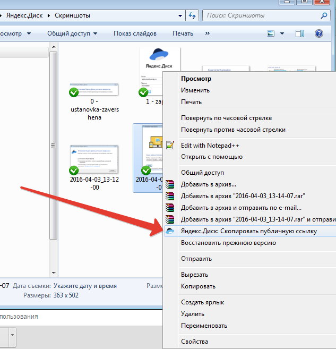Click 'Скриншоты' in the address path

tap(73, 15)
